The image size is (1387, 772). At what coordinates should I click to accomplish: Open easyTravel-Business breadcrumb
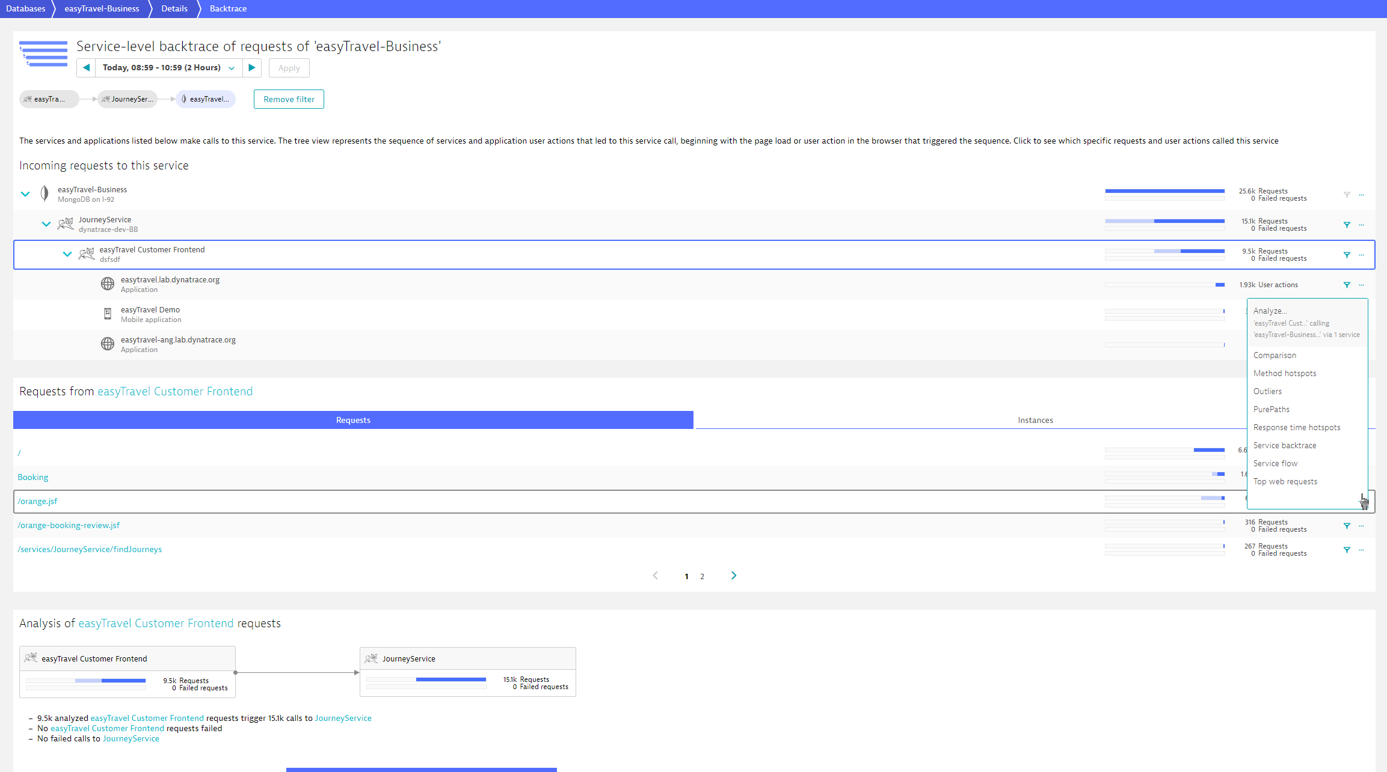click(x=102, y=8)
